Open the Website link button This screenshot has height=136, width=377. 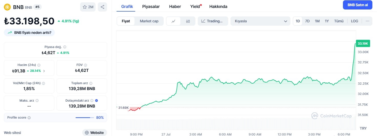pos(95,133)
